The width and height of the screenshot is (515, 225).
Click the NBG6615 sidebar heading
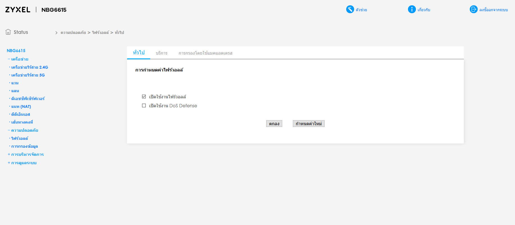16,51
